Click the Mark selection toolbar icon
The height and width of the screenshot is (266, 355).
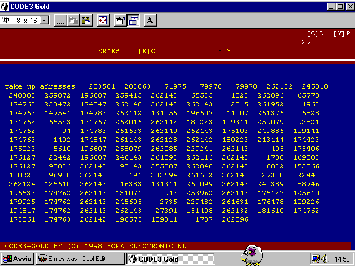[x=60, y=21]
